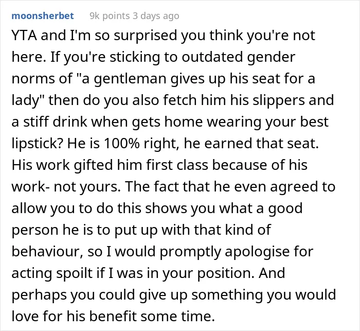Click the word lipstick?
The height and width of the screenshot is (331, 360).
click(38, 144)
